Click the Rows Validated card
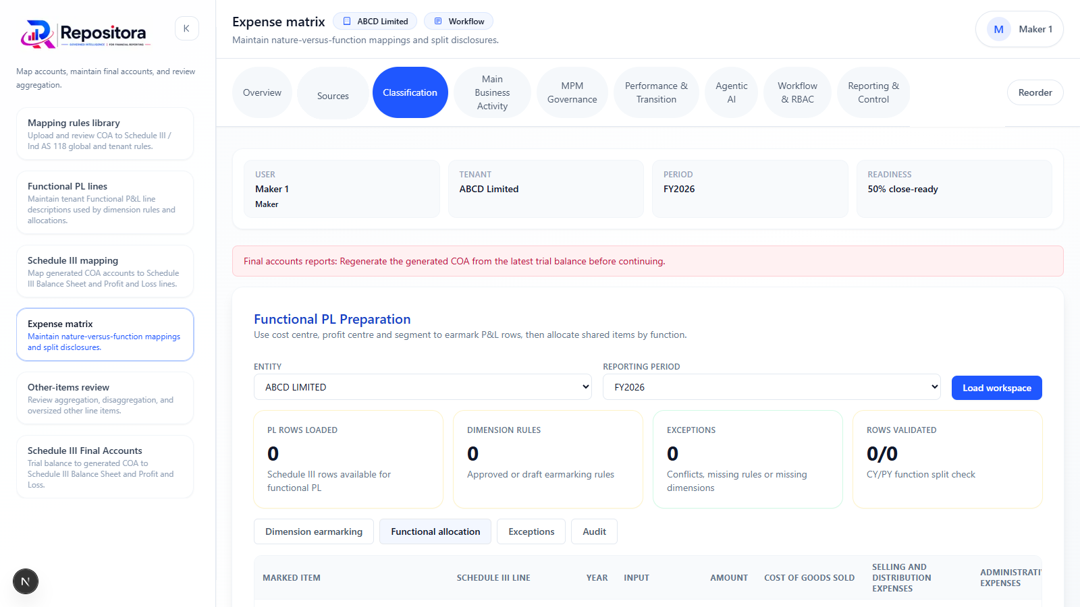The image size is (1080, 607). tap(948, 459)
